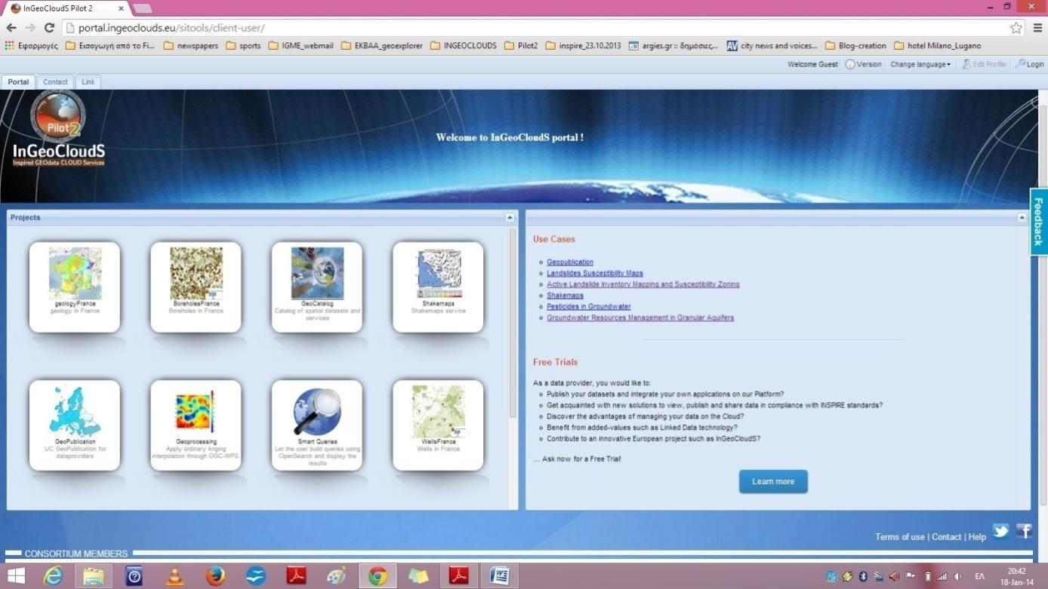Collapse the Projects panel
This screenshot has width=1048, height=589.
[x=510, y=217]
